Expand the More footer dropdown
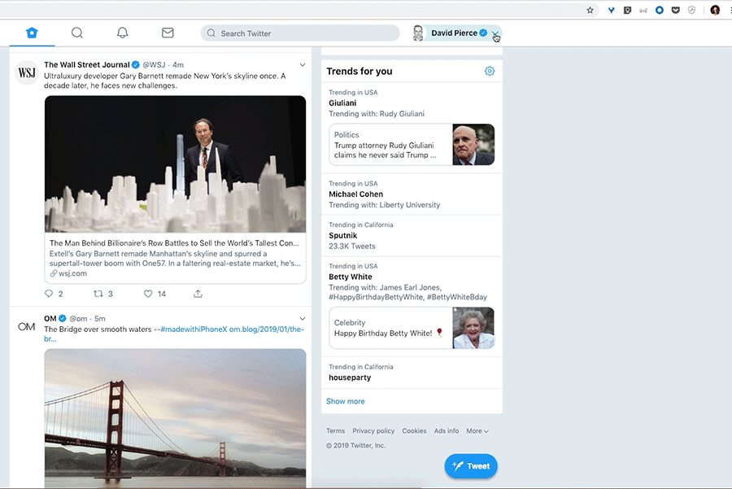This screenshot has width=732, height=489. (477, 431)
